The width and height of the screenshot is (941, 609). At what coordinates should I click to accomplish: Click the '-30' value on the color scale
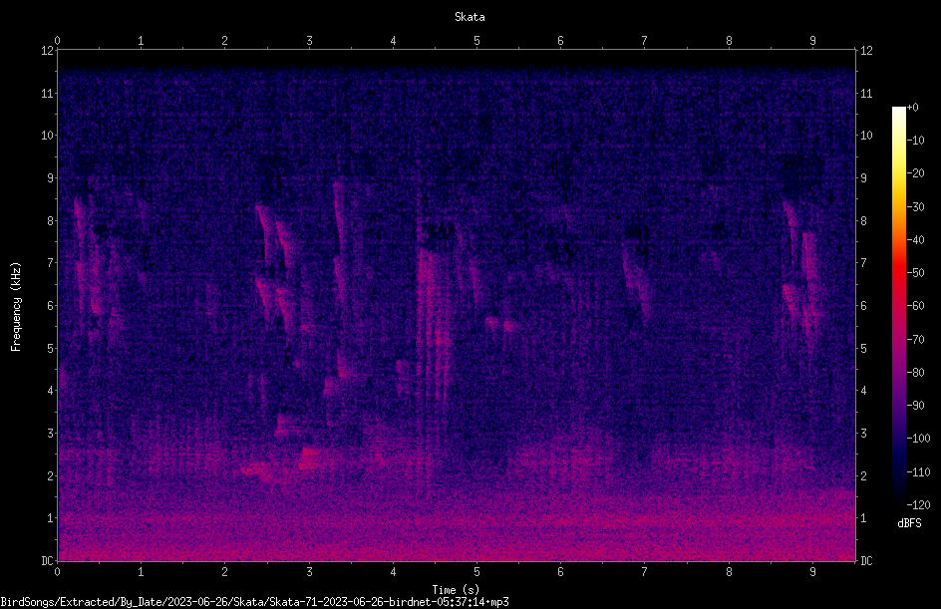915,207
